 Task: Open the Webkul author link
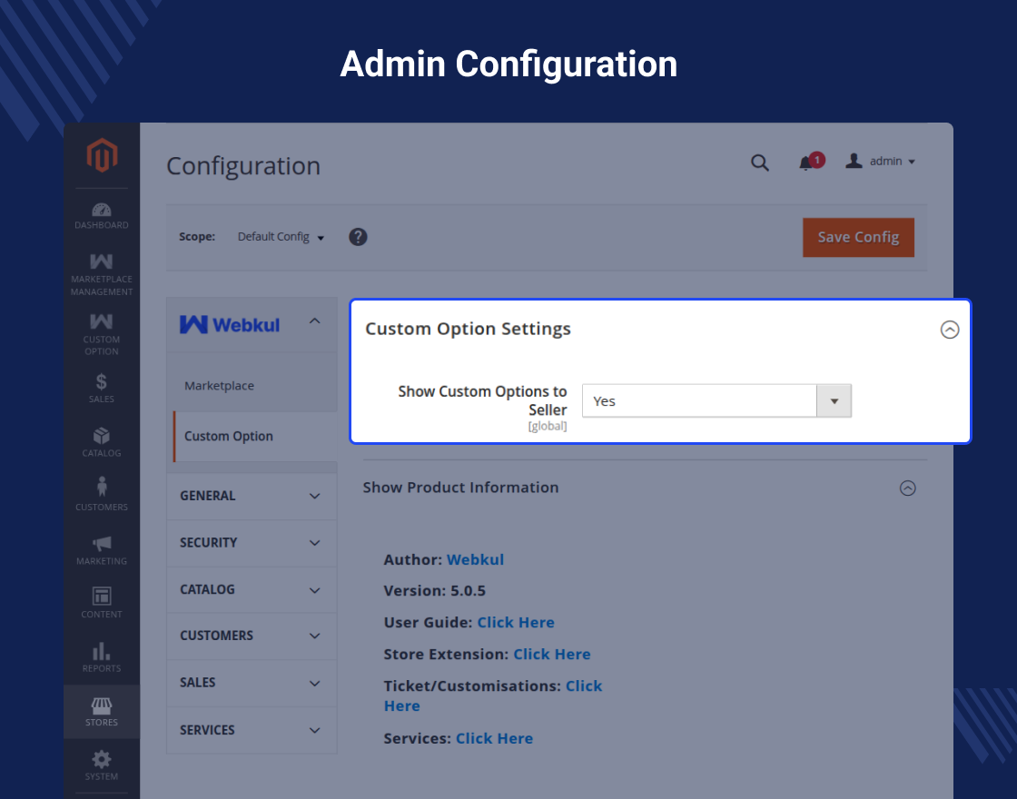coord(476,559)
